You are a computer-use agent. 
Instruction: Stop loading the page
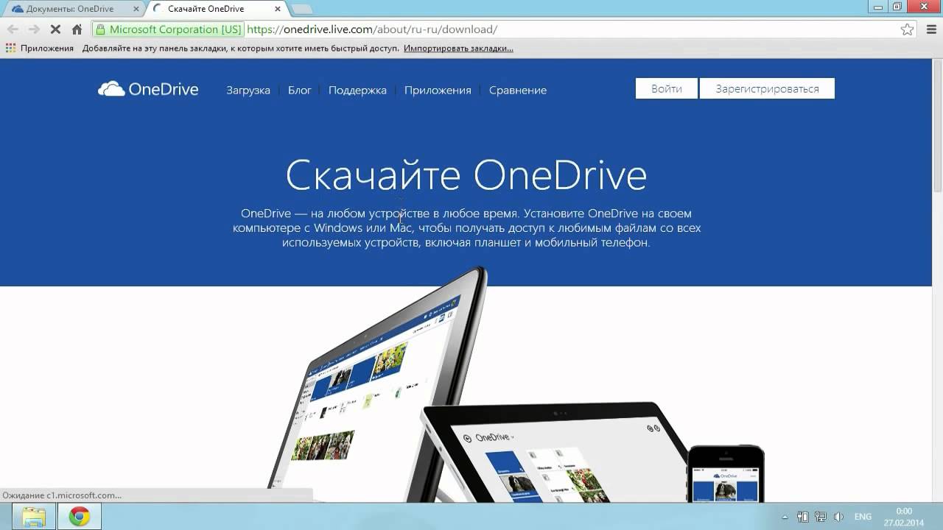[55, 29]
